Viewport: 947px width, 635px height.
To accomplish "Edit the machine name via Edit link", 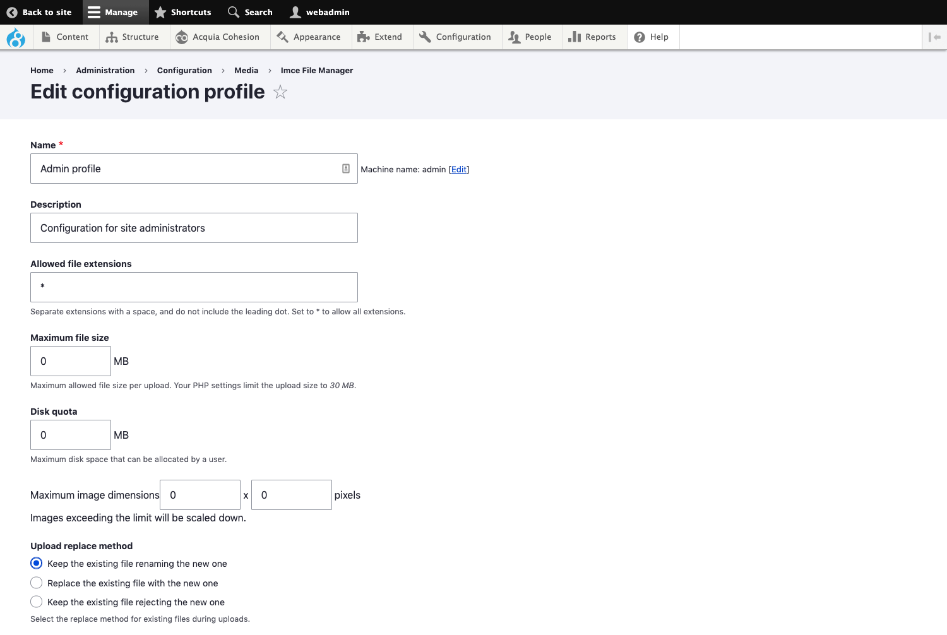I will point(459,169).
